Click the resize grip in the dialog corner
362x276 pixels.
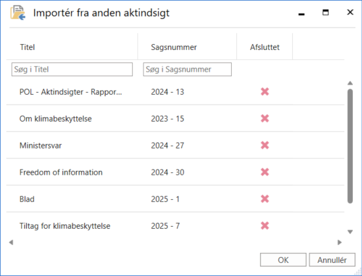coord(358,272)
